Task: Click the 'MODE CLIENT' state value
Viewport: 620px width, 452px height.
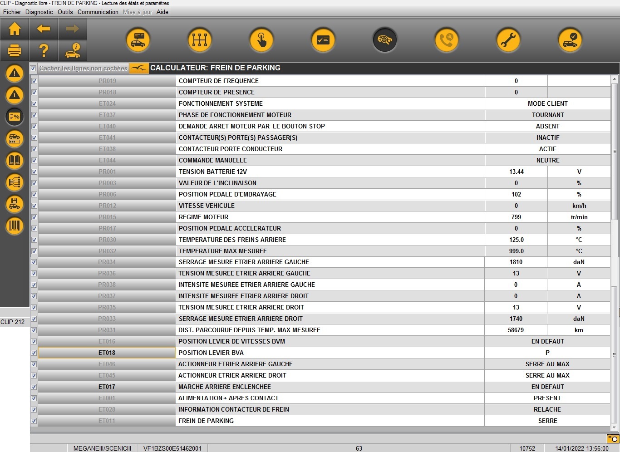Action: pos(547,103)
